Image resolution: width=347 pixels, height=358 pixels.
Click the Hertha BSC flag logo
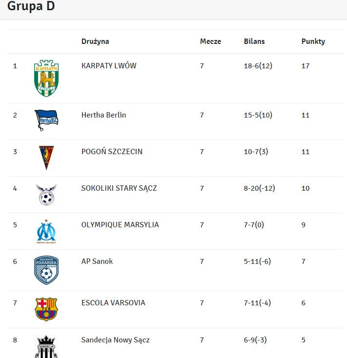[46, 120]
